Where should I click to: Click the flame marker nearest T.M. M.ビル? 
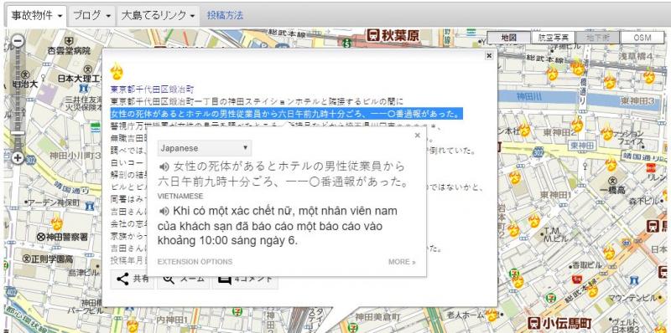pyautogui.click(x=534, y=220)
